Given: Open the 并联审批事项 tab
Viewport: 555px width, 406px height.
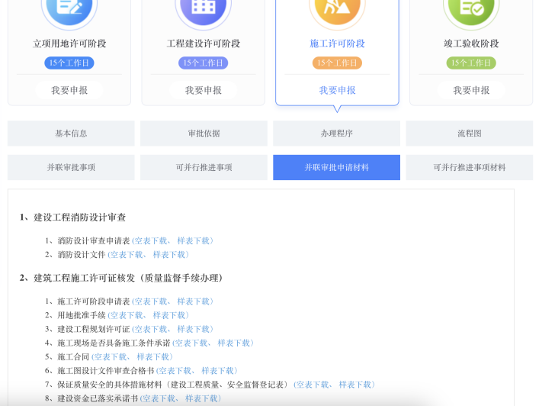Looking at the screenshot, I should coord(71,167).
